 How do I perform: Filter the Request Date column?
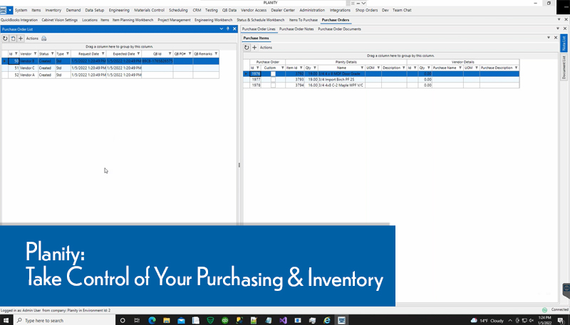103,53
